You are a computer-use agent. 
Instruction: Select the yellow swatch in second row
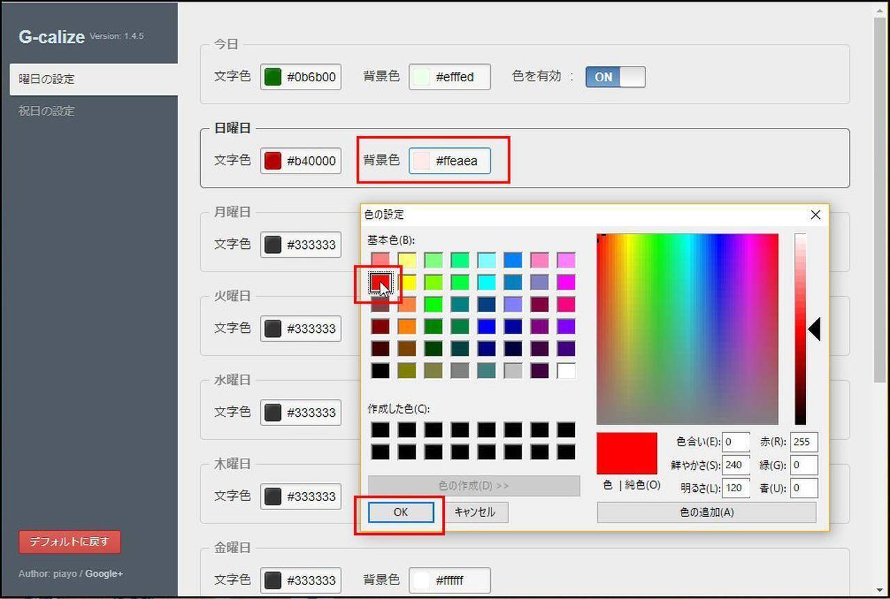click(x=407, y=282)
